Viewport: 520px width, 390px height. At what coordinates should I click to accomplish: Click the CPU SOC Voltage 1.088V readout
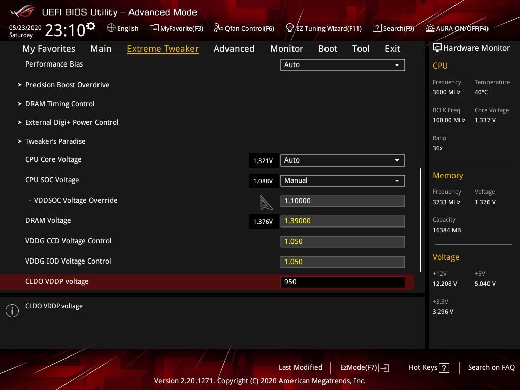tap(264, 181)
